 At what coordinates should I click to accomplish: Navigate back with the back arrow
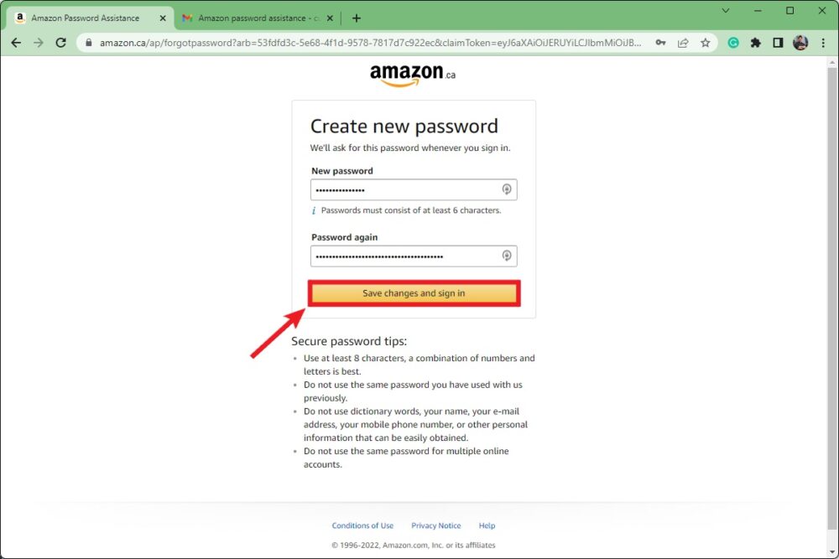17,42
